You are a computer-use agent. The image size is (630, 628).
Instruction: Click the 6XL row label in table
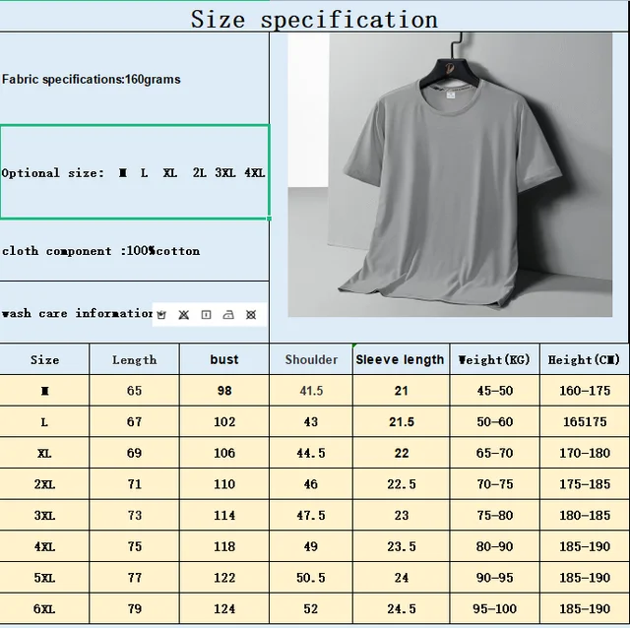pyautogui.click(x=44, y=609)
